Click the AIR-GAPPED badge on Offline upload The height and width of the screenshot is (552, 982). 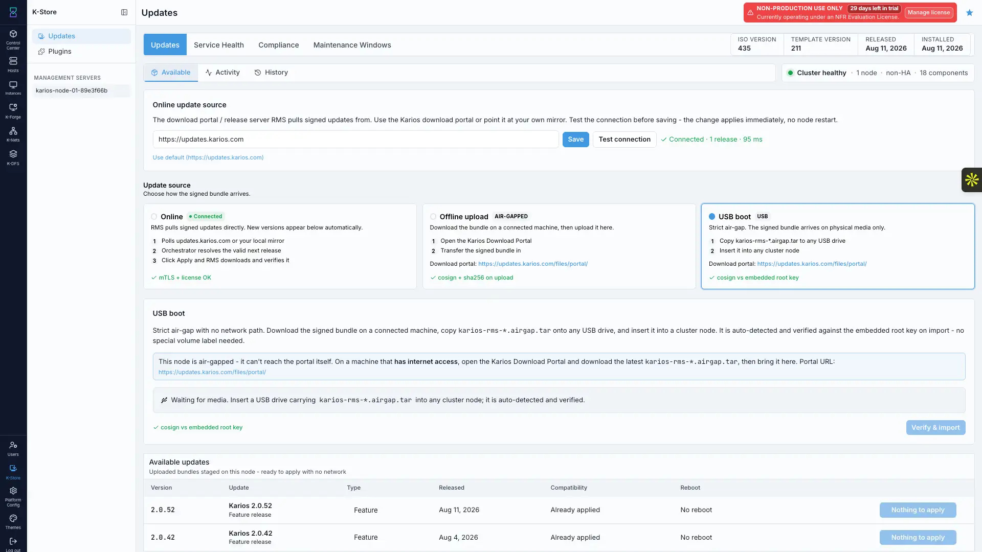coord(511,217)
